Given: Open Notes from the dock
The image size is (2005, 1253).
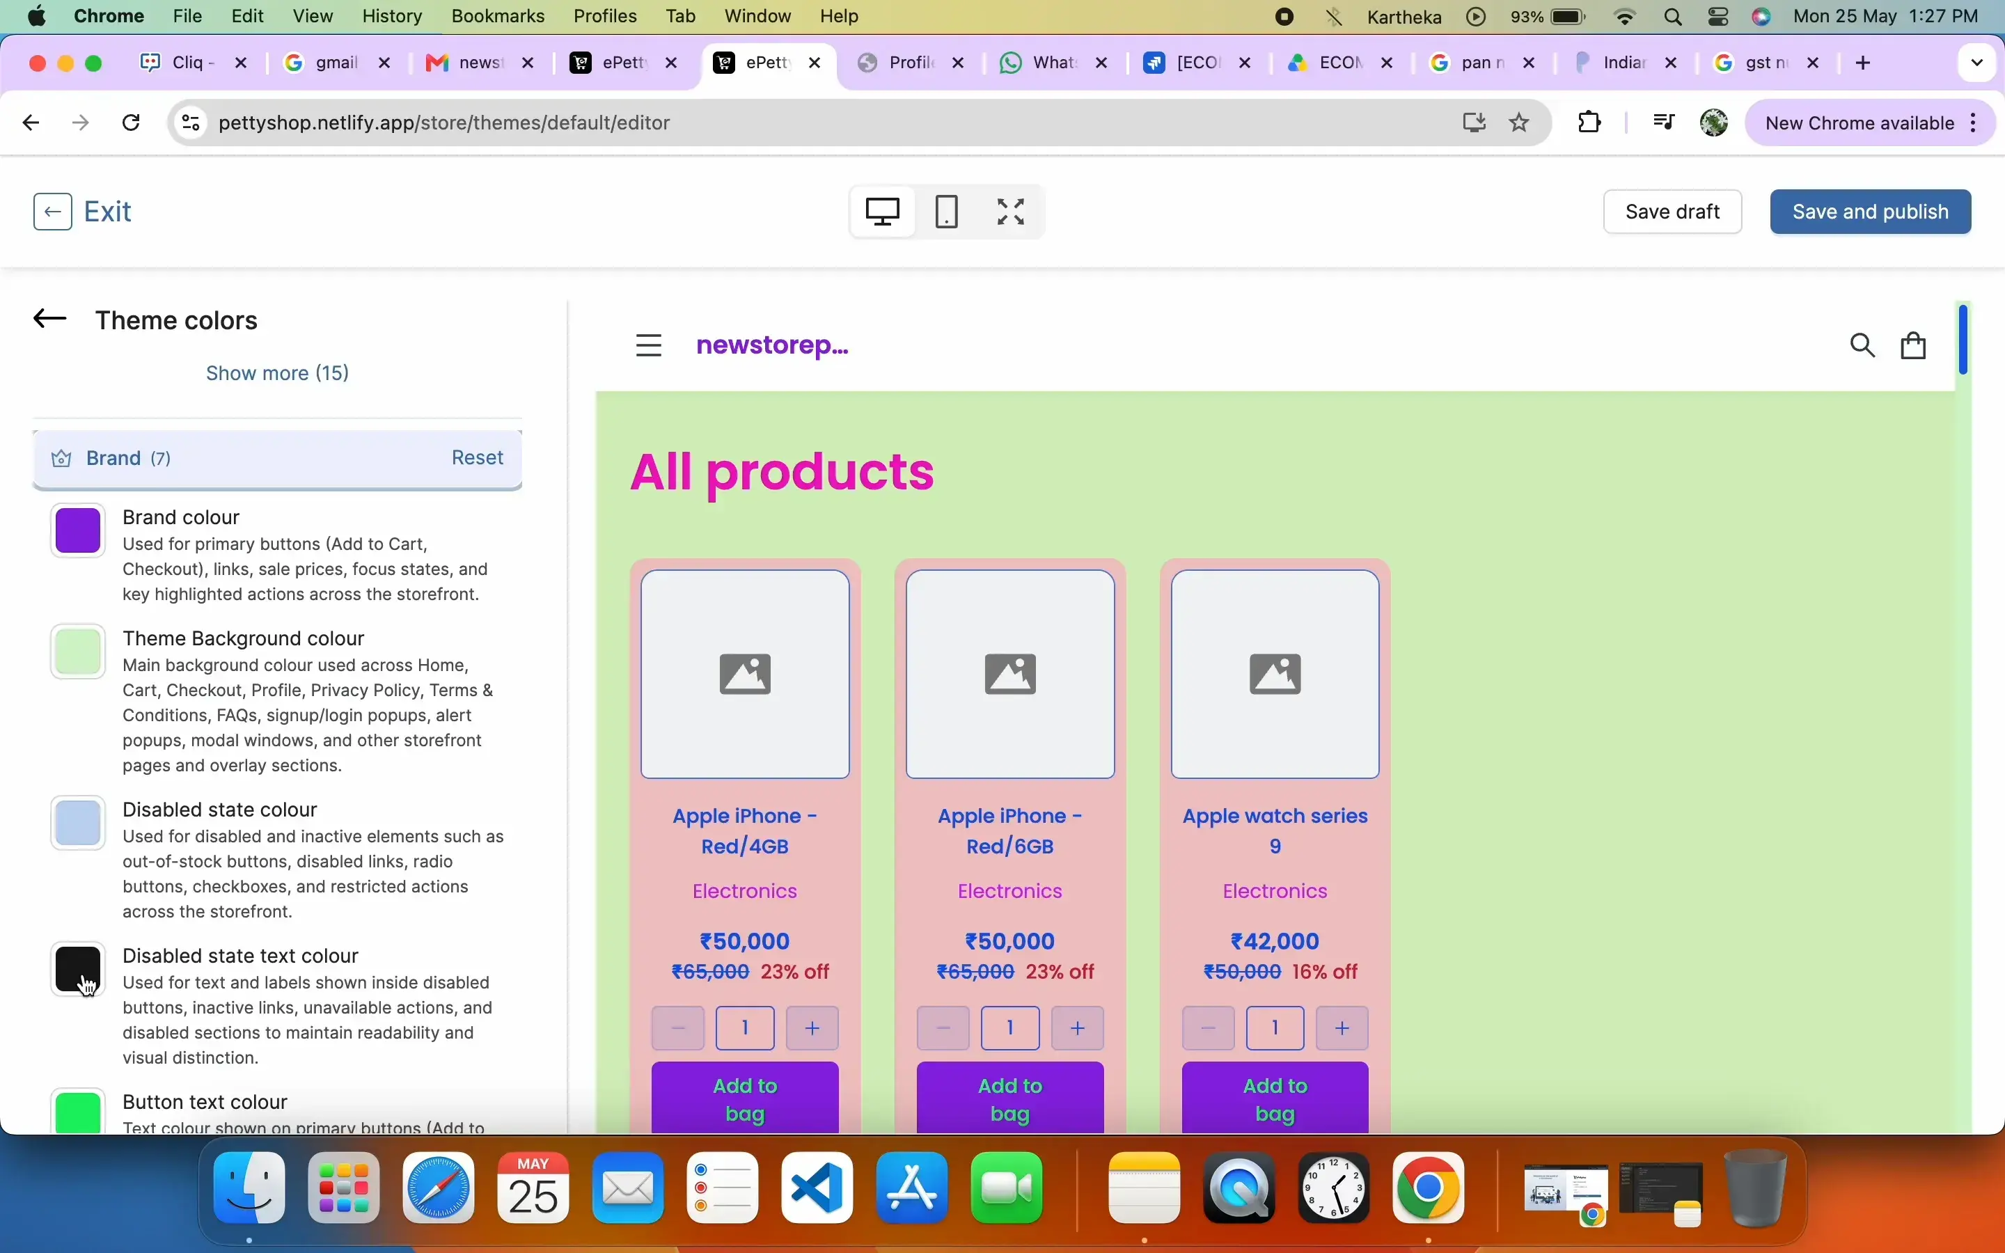Looking at the screenshot, I should (1145, 1188).
